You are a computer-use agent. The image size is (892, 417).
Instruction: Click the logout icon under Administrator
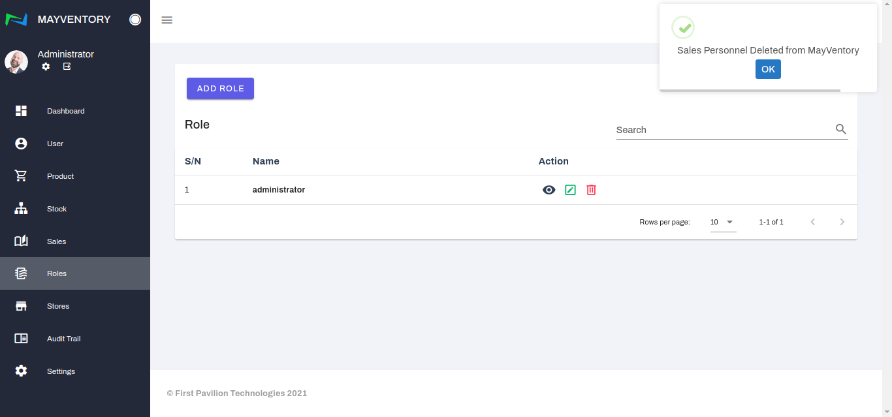pos(67,67)
